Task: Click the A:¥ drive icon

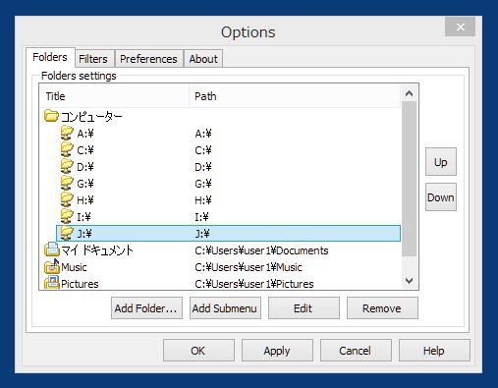Action: tap(67, 133)
